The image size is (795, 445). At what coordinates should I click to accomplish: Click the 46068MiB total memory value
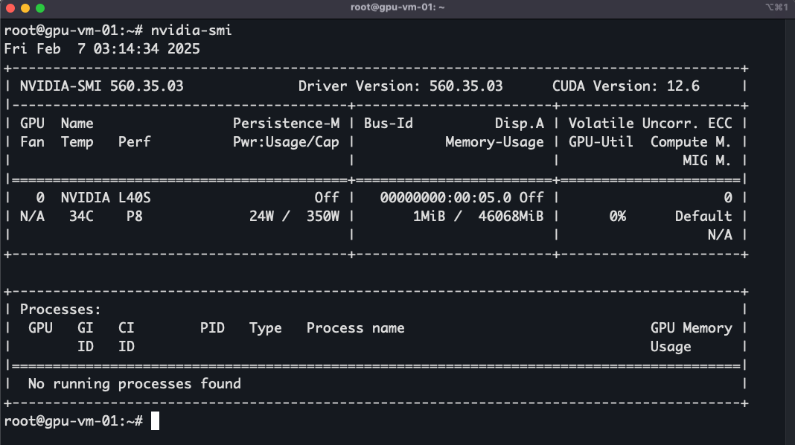(511, 217)
